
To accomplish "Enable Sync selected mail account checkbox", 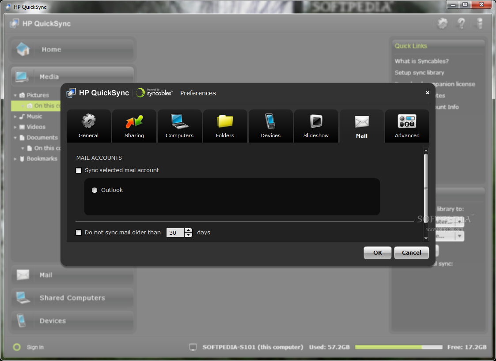I will [79, 170].
